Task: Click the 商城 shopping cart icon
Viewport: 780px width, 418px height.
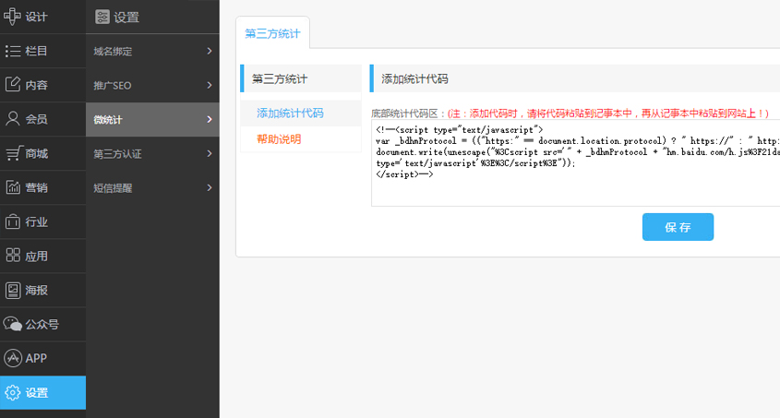Action: tap(13, 153)
